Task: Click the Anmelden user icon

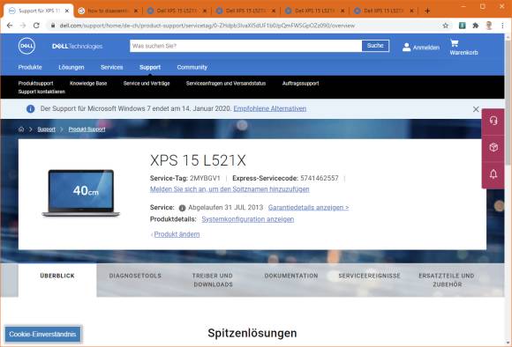Action: tap(407, 48)
